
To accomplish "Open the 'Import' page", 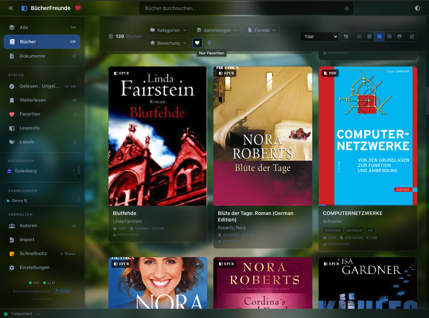I will coord(42,240).
